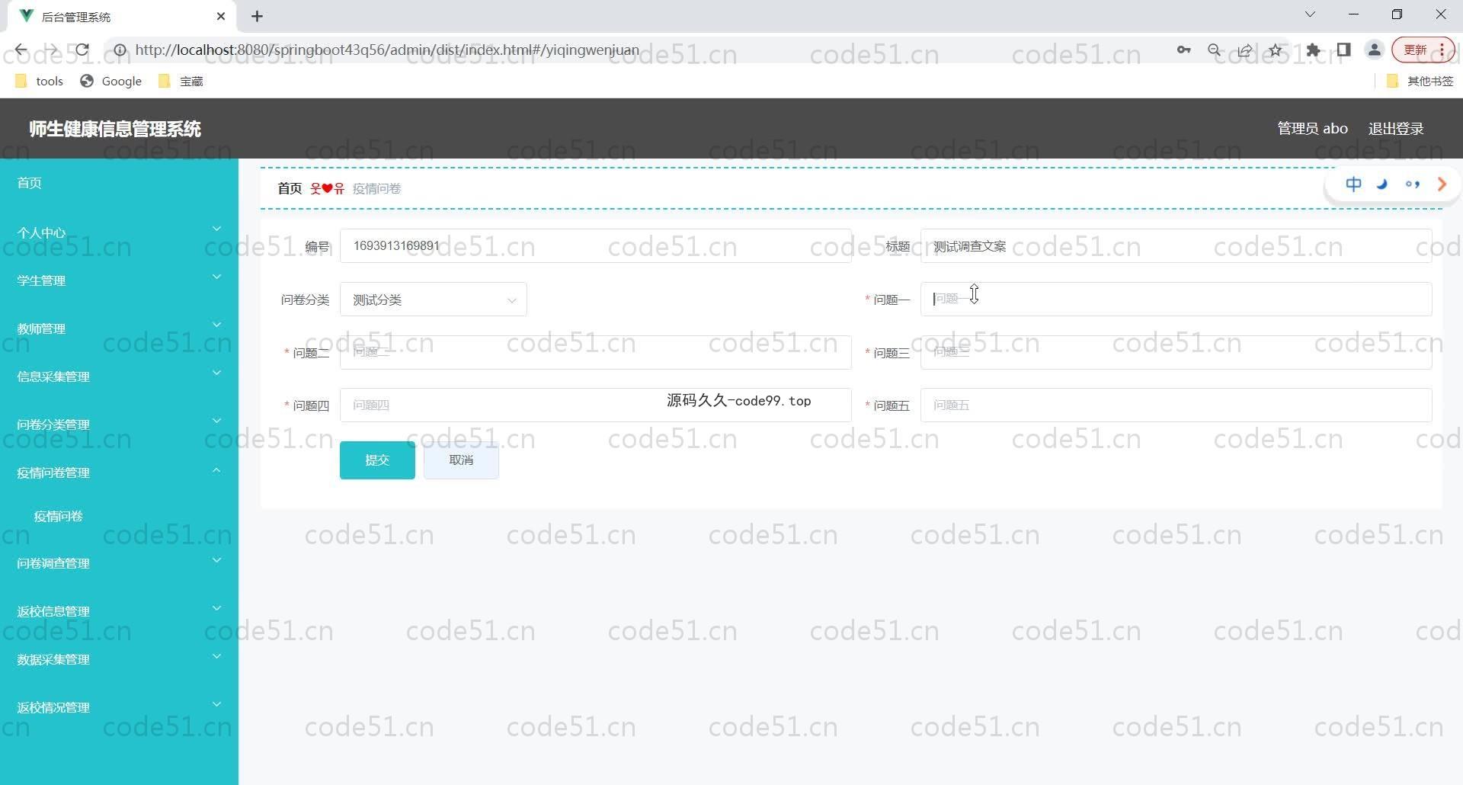This screenshot has width=1463, height=785.
Task: Click the 管理员 abo user label
Action: (1312, 129)
